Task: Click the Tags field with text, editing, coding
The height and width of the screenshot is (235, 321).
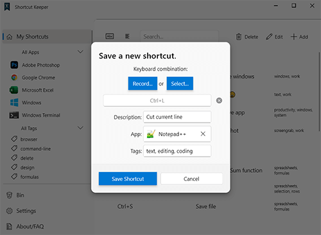Action: 177,151
